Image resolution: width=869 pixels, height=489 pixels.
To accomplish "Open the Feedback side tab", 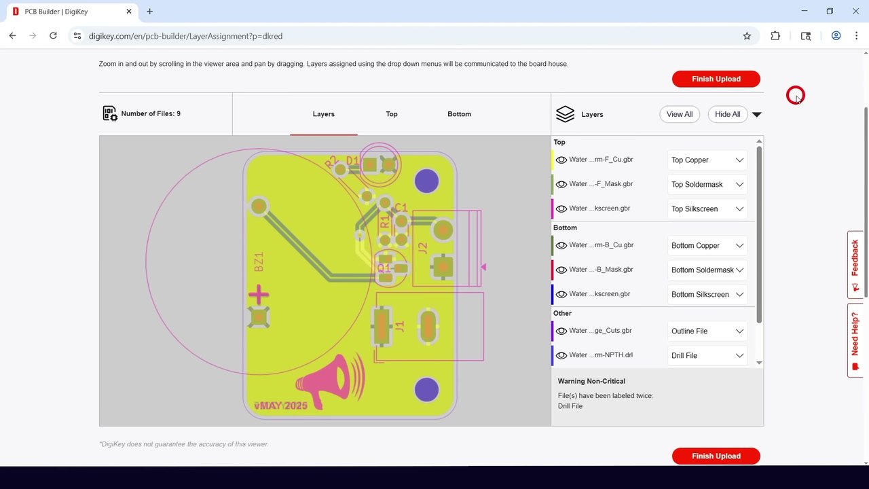I will click(855, 264).
